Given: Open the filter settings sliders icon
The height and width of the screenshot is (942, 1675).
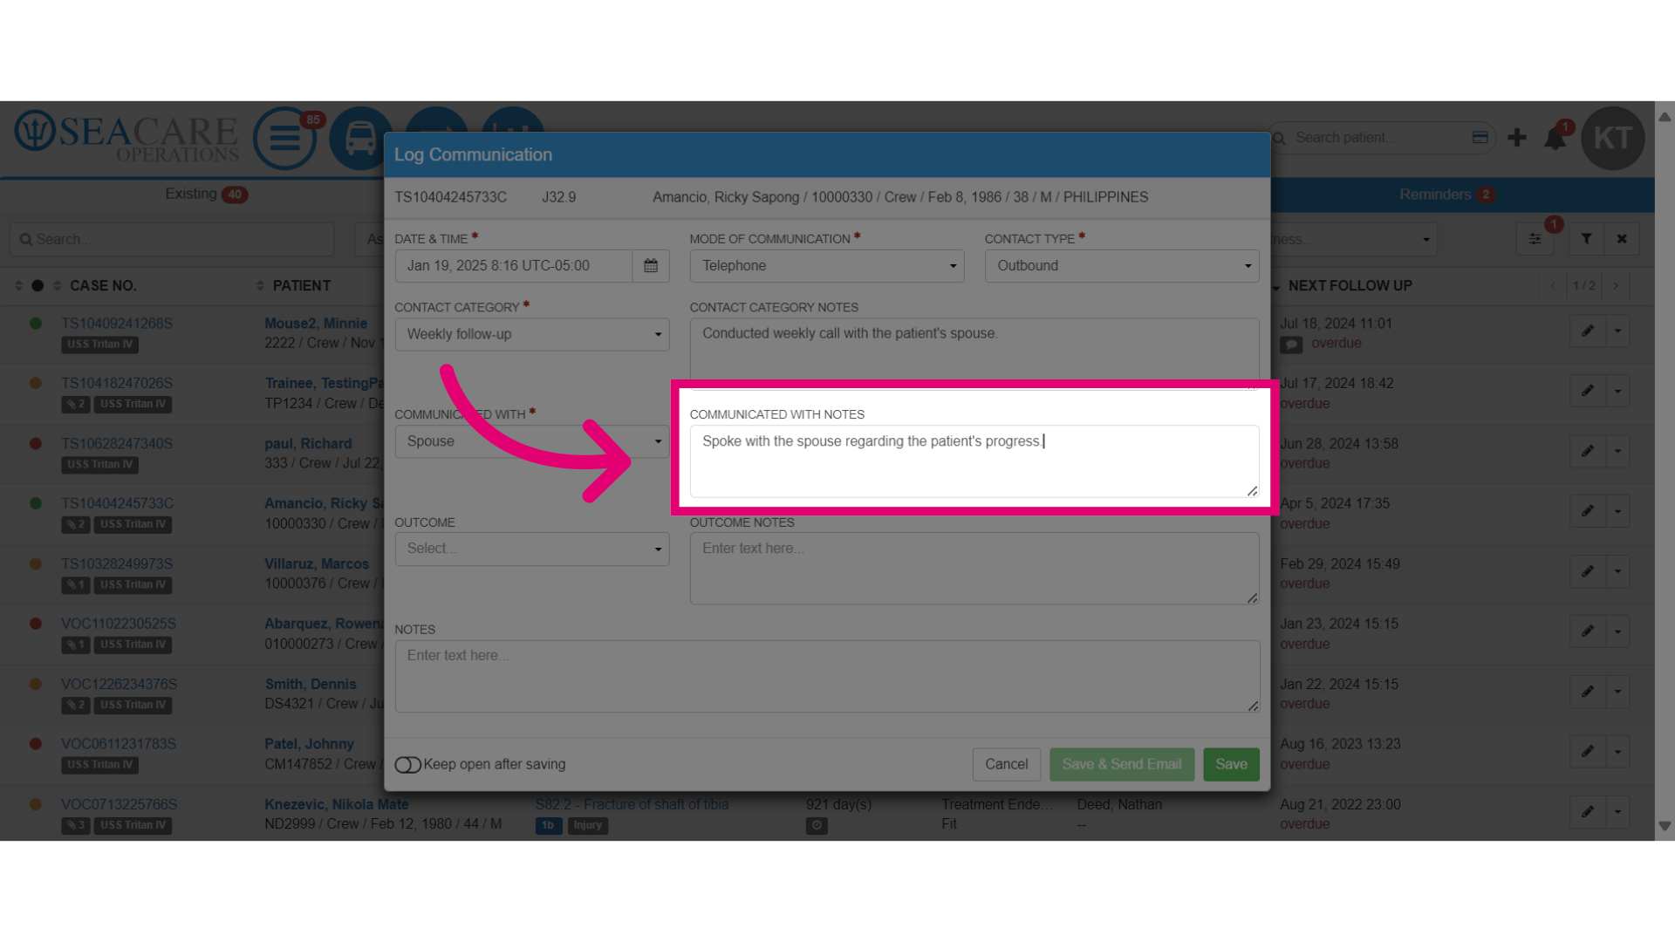Looking at the screenshot, I should click(x=1535, y=239).
